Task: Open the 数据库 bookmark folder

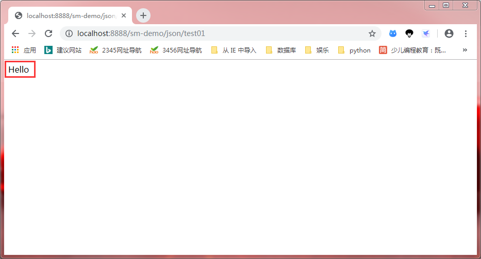Action: point(281,50)
